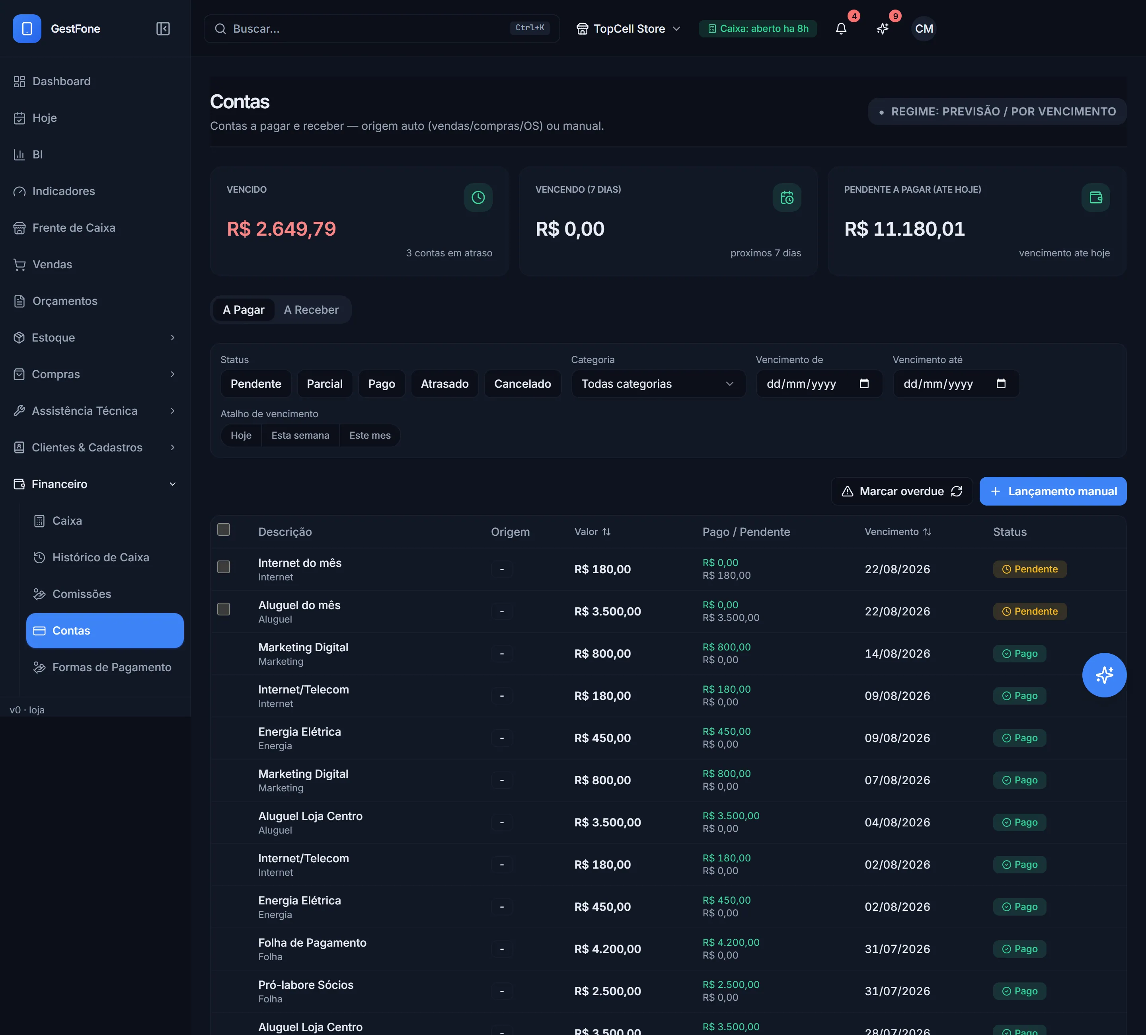Open BI reports in sidebar

(x=95, y=155)
